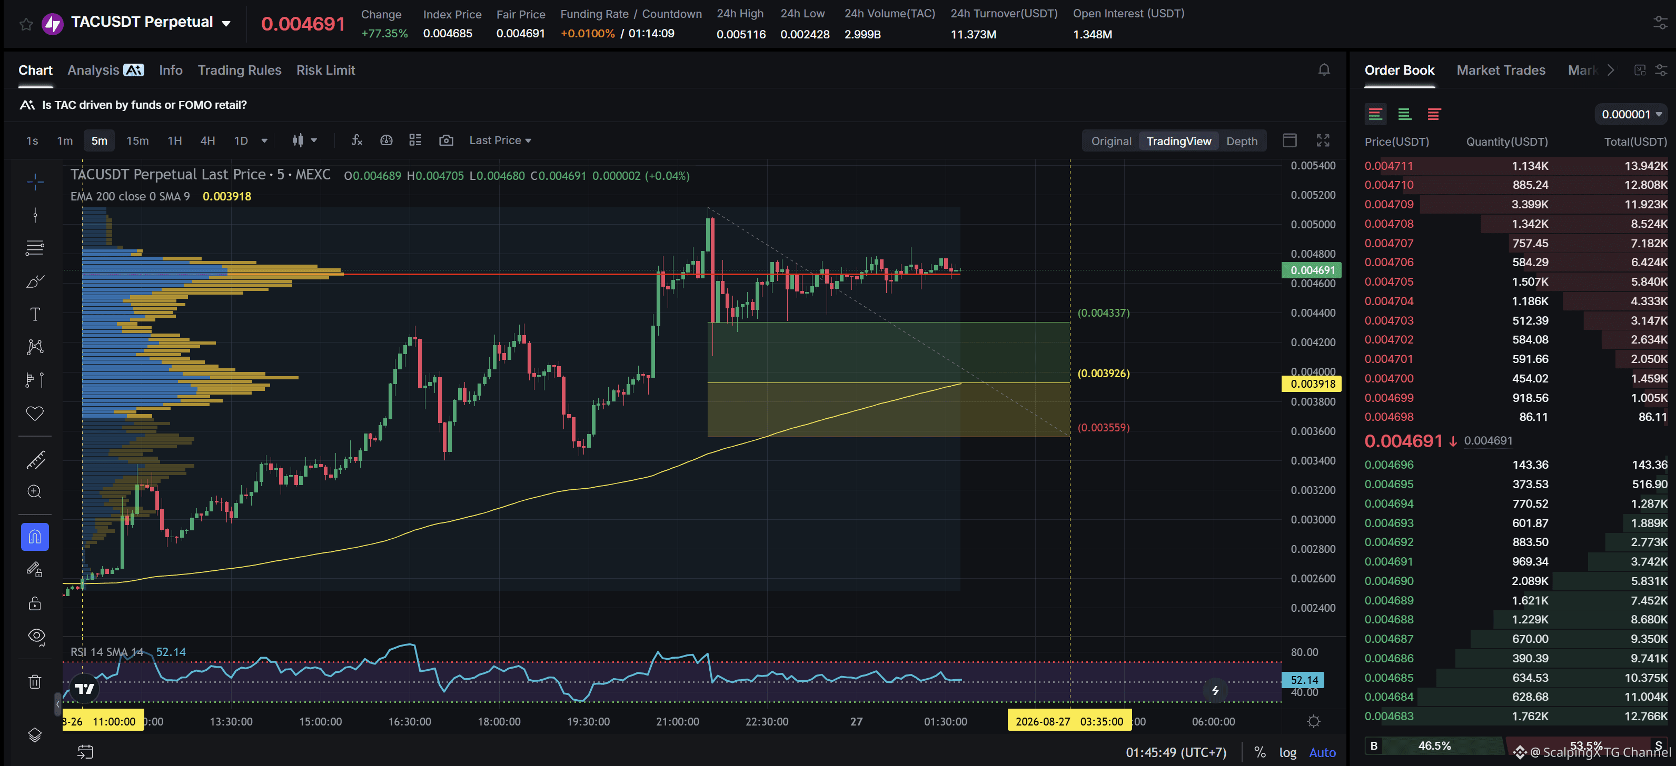This screenshot has height=766, width=1676.
Task: Toggle Auto scale mode
Action: (x=1322, y=752)
